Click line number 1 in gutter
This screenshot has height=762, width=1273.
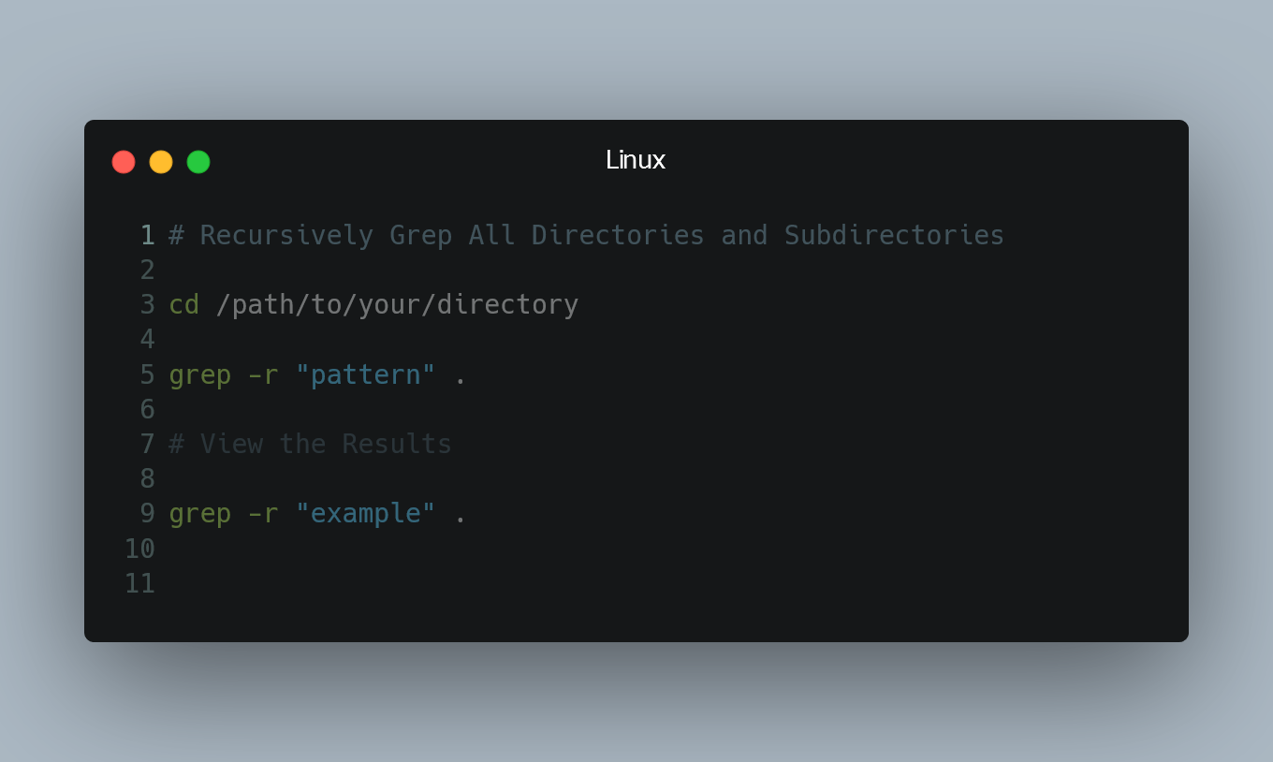coord(147,235)
